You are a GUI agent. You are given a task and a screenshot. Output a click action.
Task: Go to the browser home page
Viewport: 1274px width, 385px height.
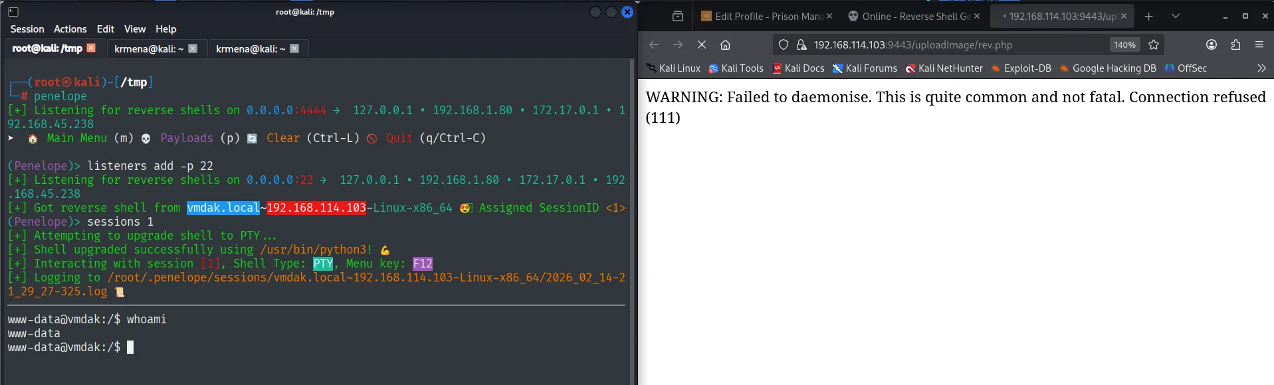tap(726, 44)
